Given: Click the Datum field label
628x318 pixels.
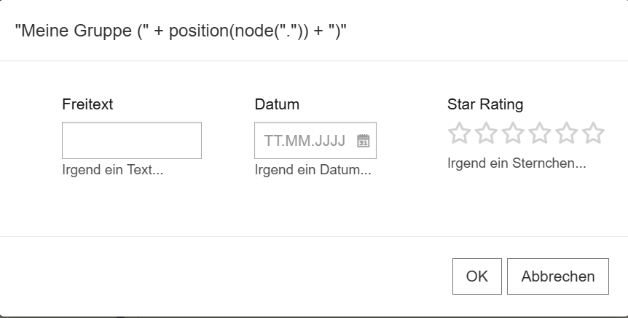Looking at the screenshot, I should pos(277,104).
